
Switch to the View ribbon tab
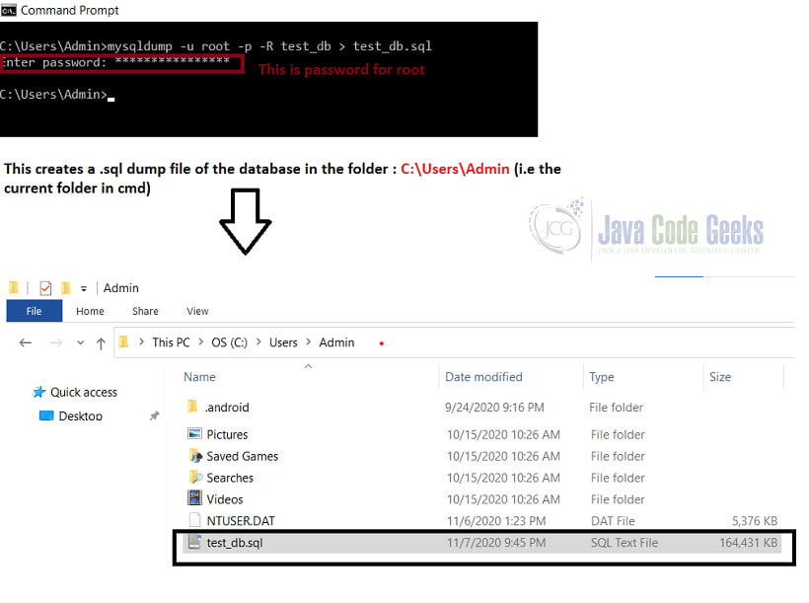pos(197,311)
